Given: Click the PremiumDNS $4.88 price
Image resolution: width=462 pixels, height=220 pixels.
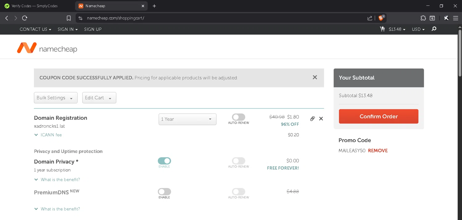Looking at the screenshot, I should [x=293, y=191].
